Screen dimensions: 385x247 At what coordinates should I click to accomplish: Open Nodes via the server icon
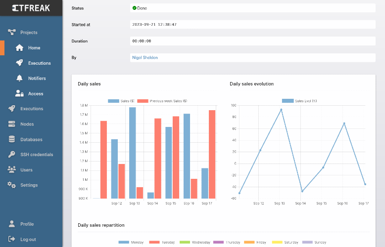(11, 124)
